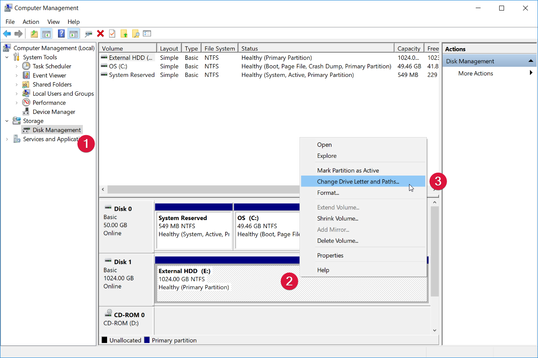Sort by the Layout column header
The width and height of the screenshot is (538, 358).
[x=169, y=49]
